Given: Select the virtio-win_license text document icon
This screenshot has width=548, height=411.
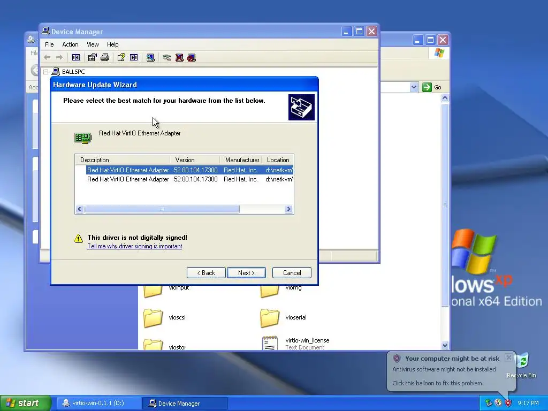Looking at the screenshot, I should [x=270, y=343].
